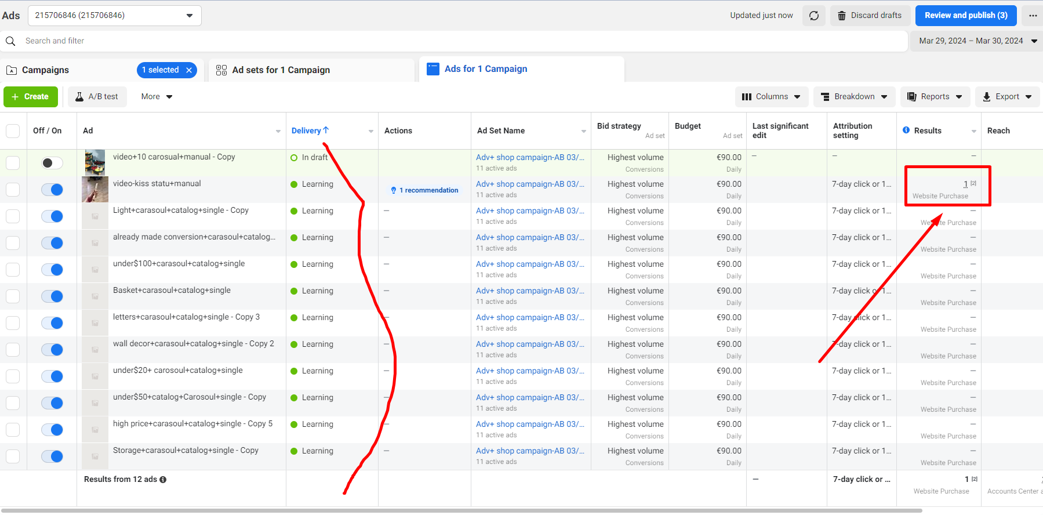Clear campaign selection with the X icon

pyautogui.click(x=189, y=70)
